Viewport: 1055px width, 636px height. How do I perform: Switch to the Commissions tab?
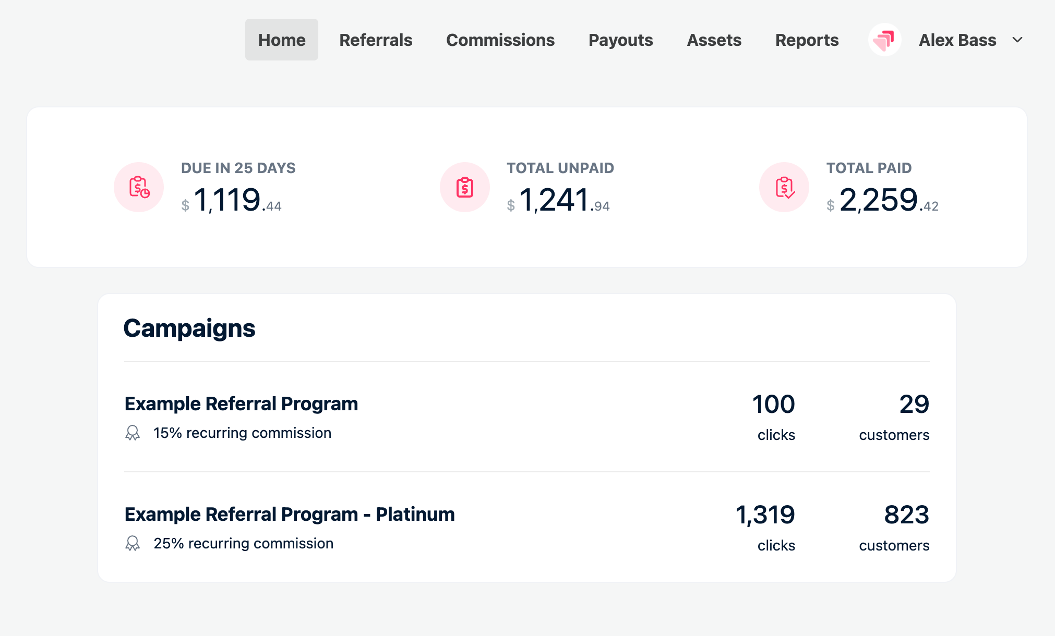[x=500, y=40]
